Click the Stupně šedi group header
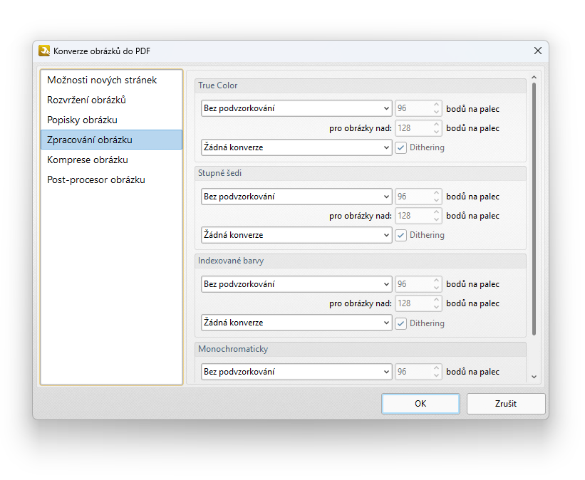The image size is (585, 480). click(x=361, y=173)
